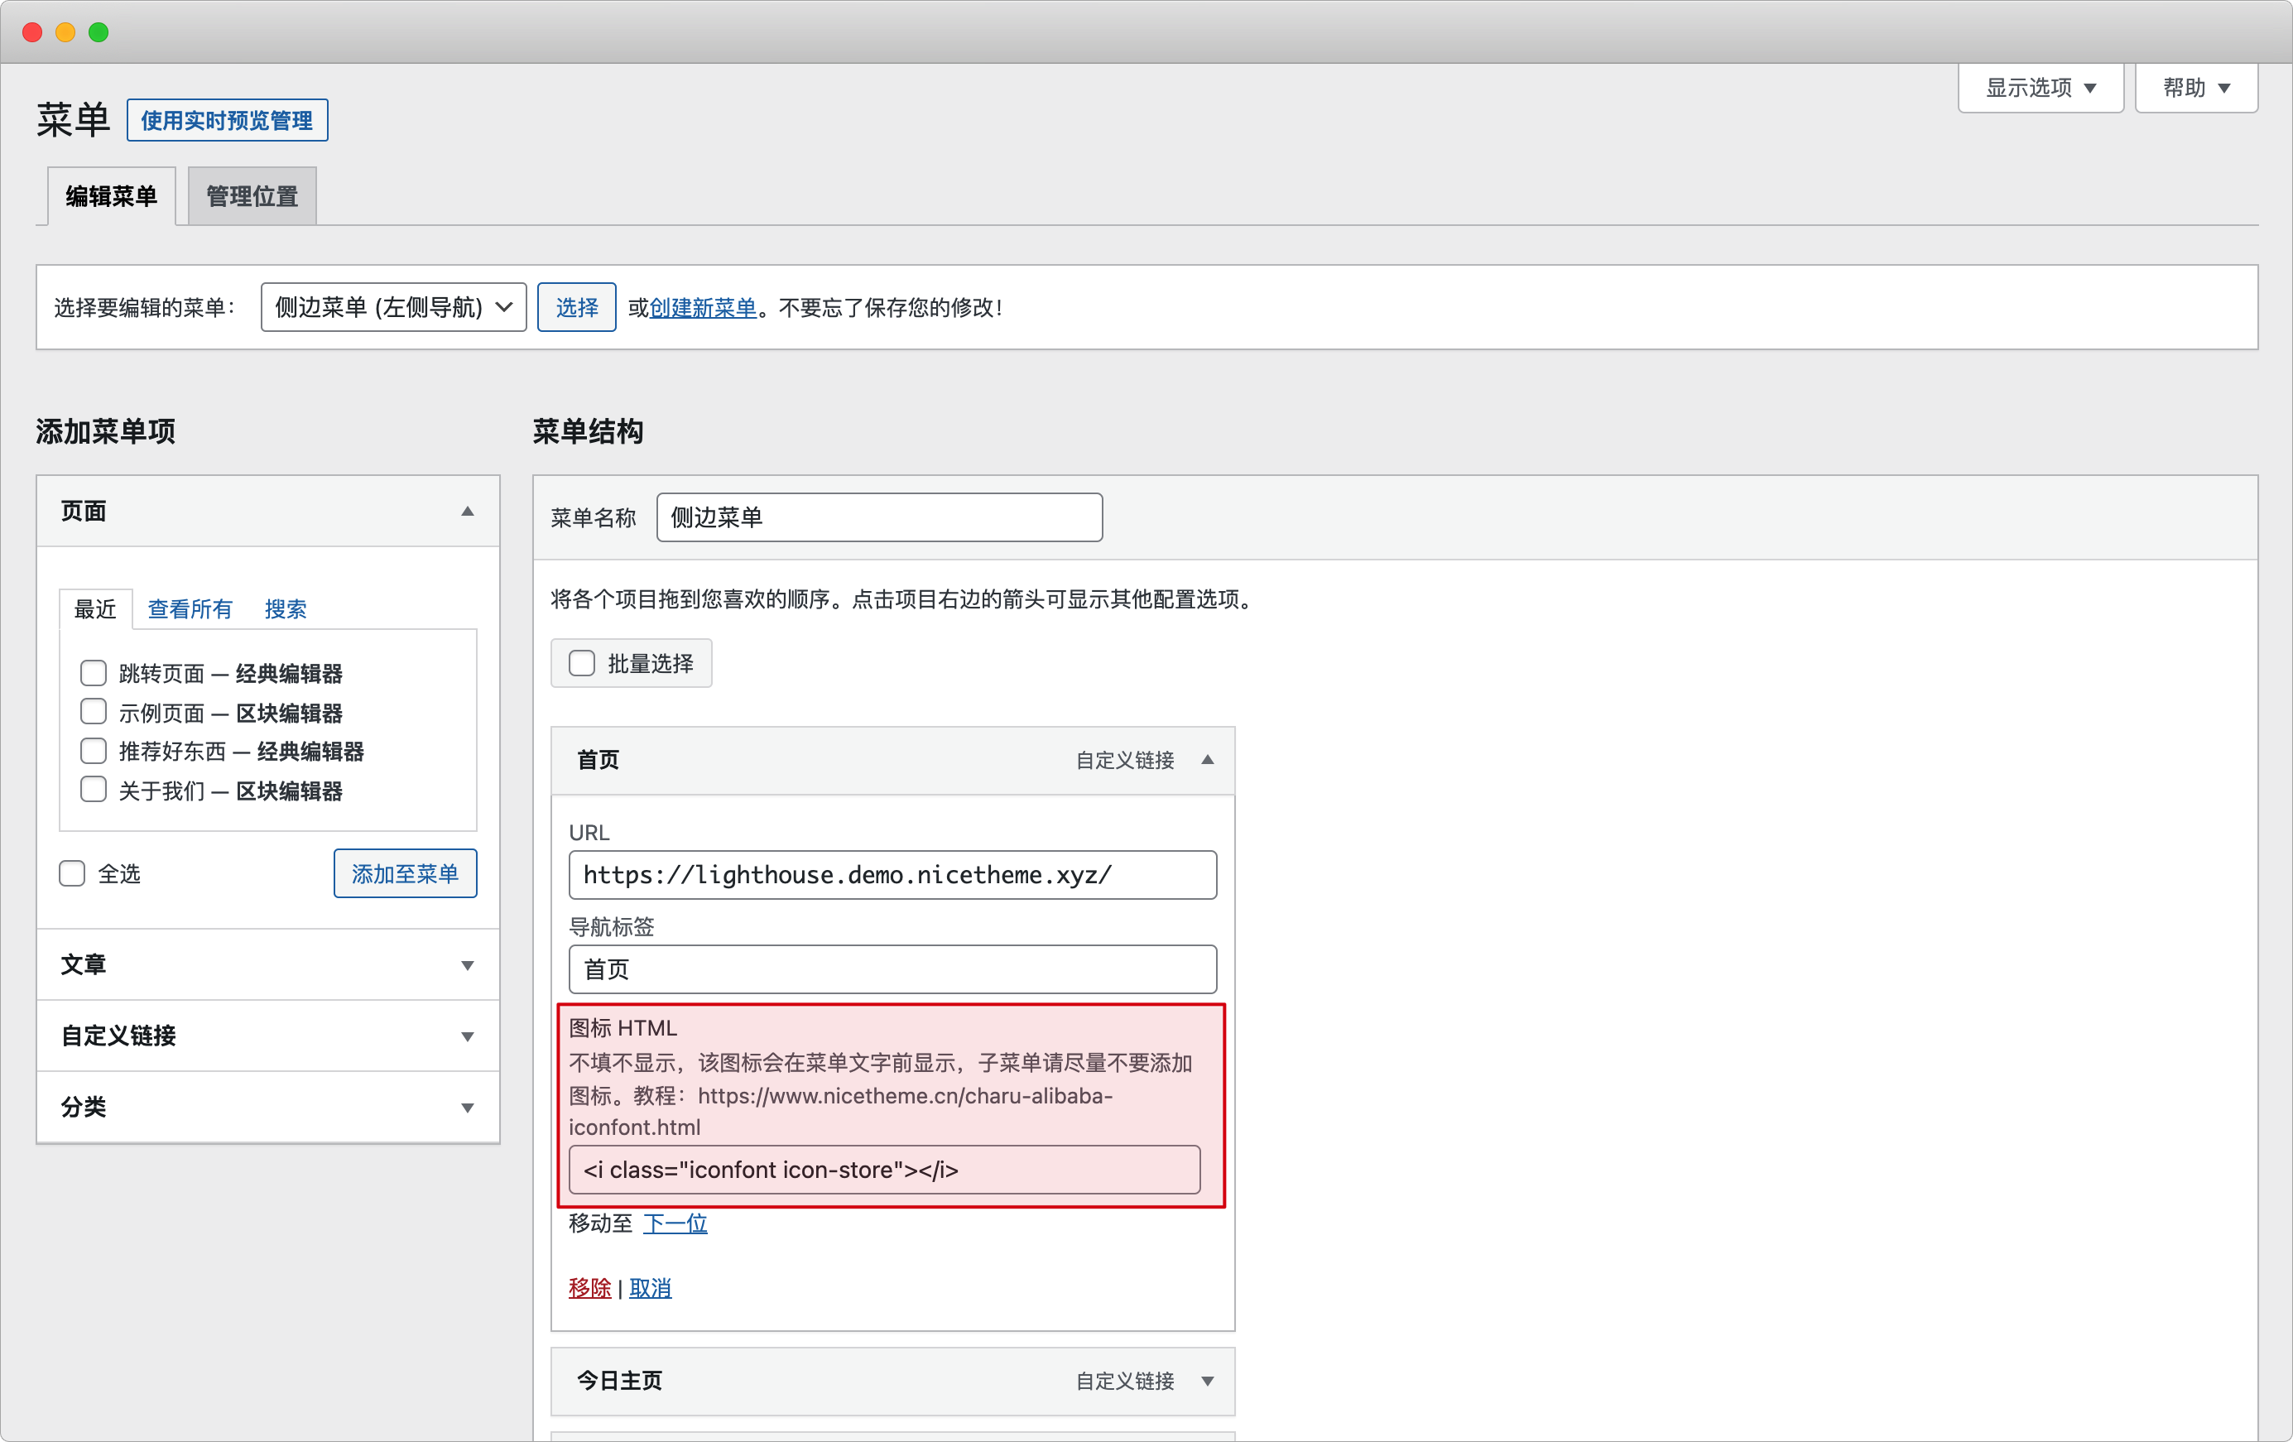Switch to the 编辑菜单 tab

tap(112, 196)
